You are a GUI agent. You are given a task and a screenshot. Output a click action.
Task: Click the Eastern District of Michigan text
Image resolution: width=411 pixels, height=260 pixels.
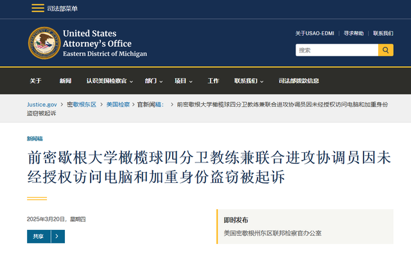pos(105,54)
